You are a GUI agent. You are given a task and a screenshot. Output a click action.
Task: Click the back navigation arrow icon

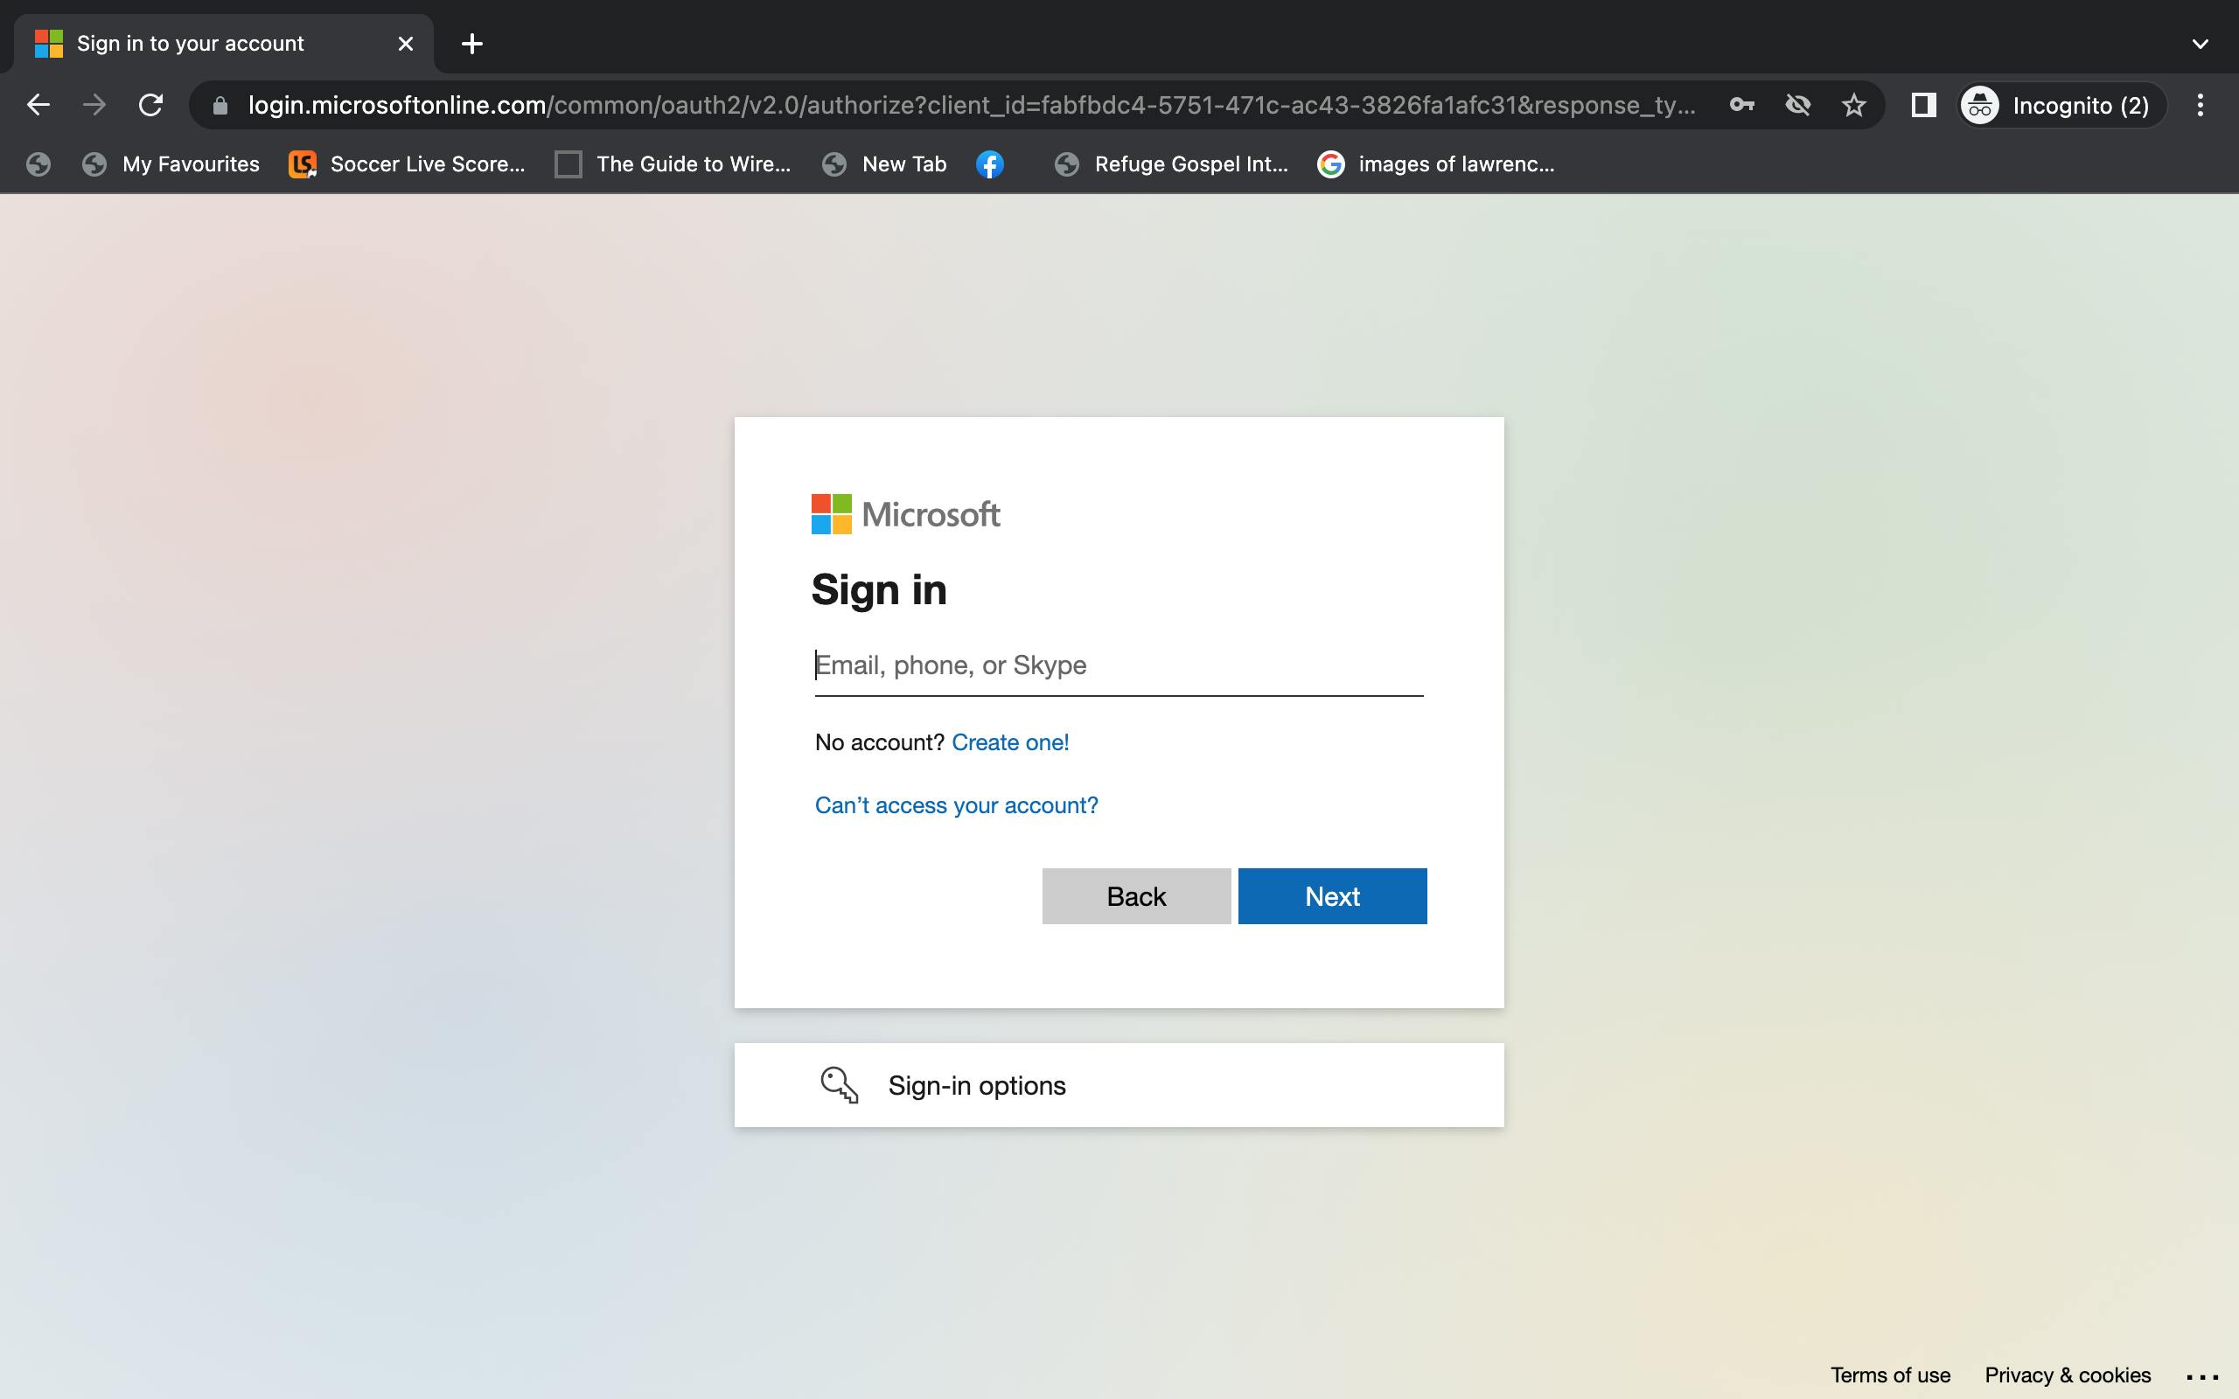[36, 105]
